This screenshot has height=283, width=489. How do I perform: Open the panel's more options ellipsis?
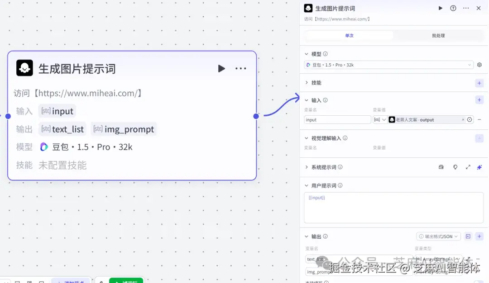click(x=466, y=8)
